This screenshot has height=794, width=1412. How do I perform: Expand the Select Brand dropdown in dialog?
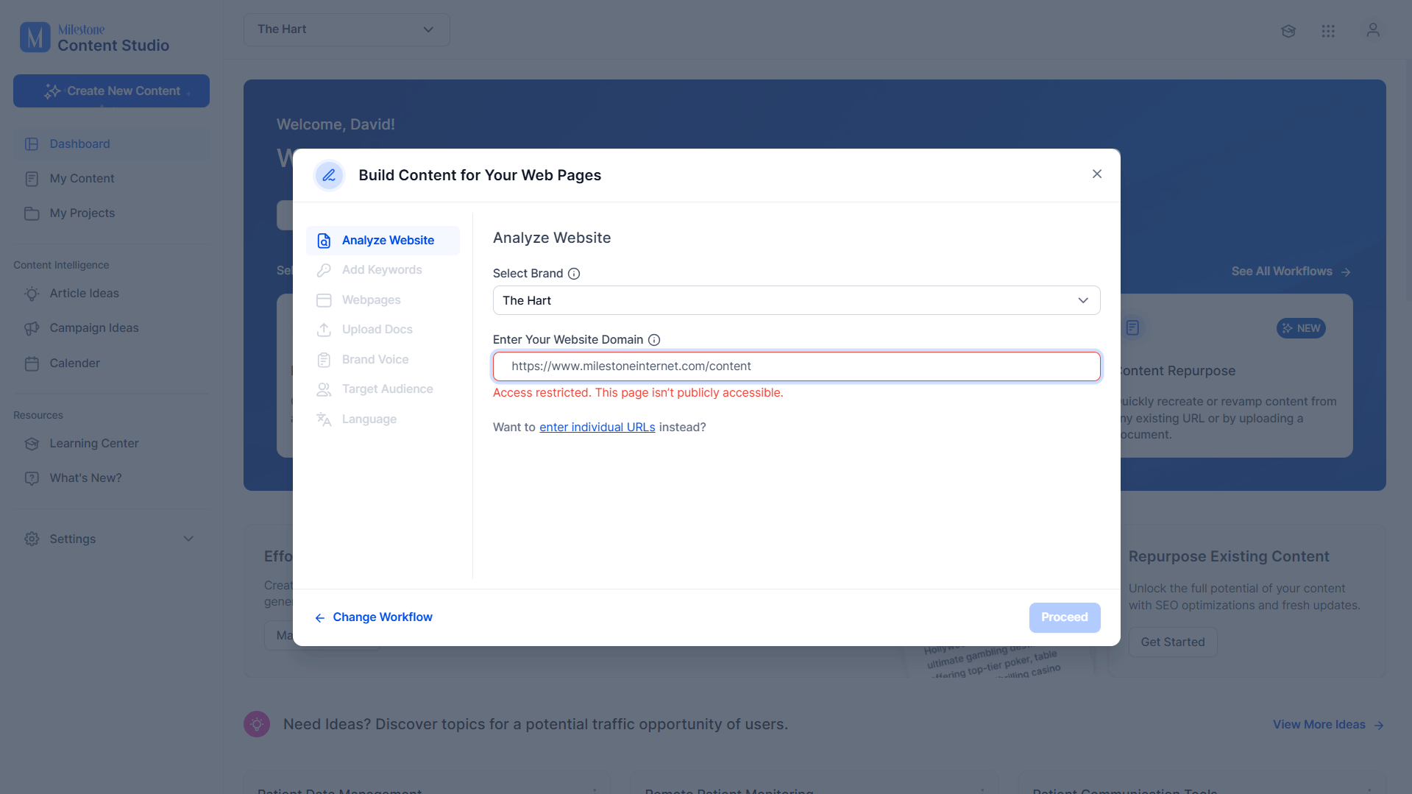(796, 300)
